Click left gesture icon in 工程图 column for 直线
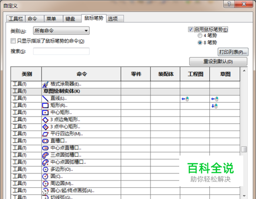This screenshot has width=256, height=199. 185,99
